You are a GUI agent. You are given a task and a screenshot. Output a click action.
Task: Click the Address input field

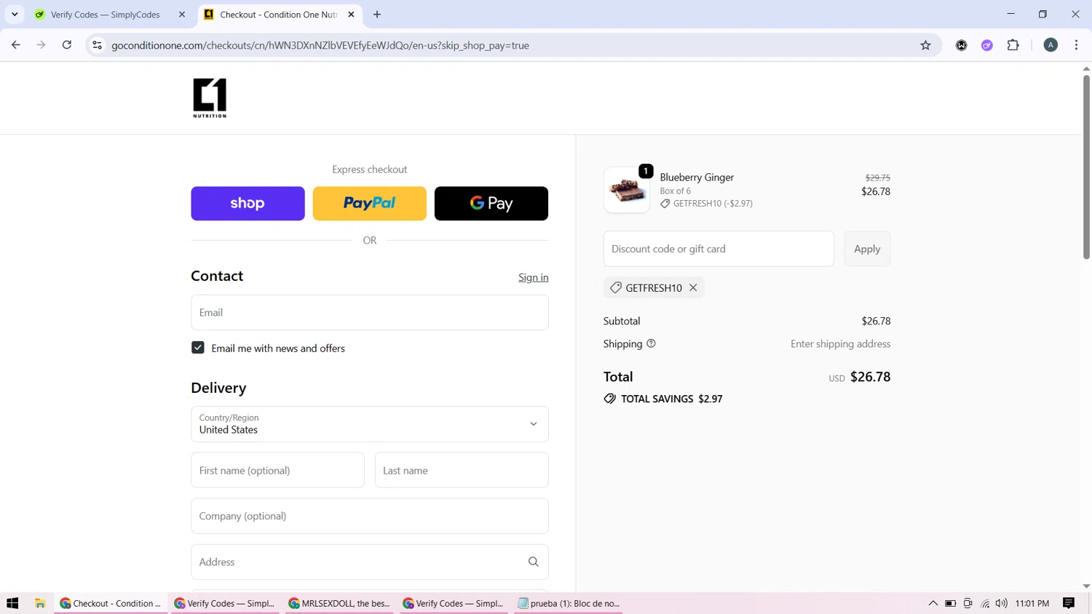pos(369,562)
